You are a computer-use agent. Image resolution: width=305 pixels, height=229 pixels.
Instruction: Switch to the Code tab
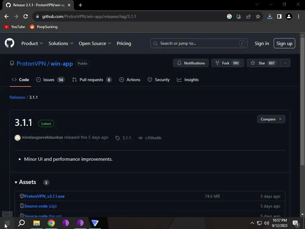(x=21, y=80)
